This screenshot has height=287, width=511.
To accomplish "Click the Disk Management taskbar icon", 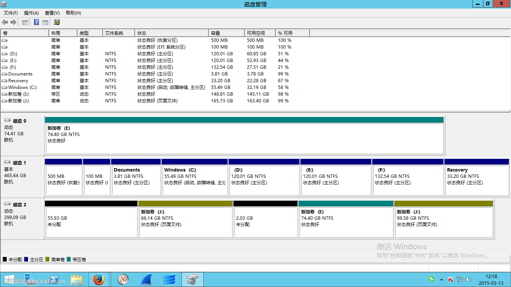I will [x=193, y=280].
